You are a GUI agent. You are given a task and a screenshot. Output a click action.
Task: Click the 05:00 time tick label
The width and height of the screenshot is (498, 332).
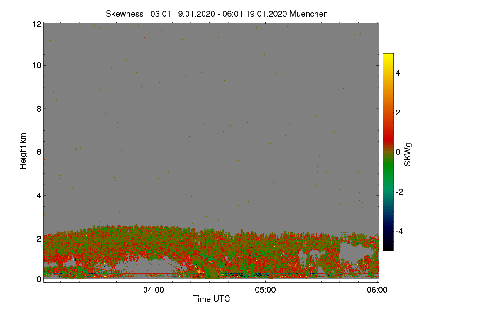265,290
